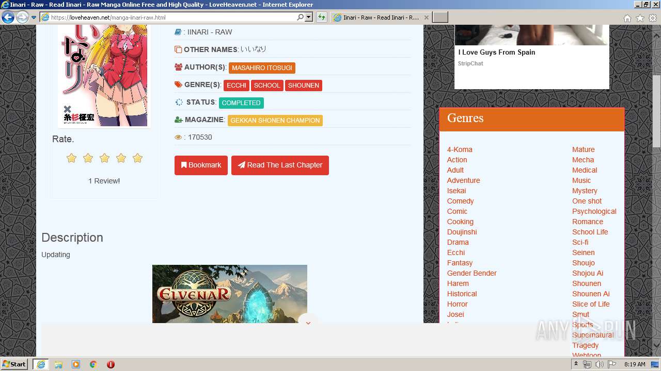Open the Windows Start menu
The image size is (661, 371).
tap(14, 364)
